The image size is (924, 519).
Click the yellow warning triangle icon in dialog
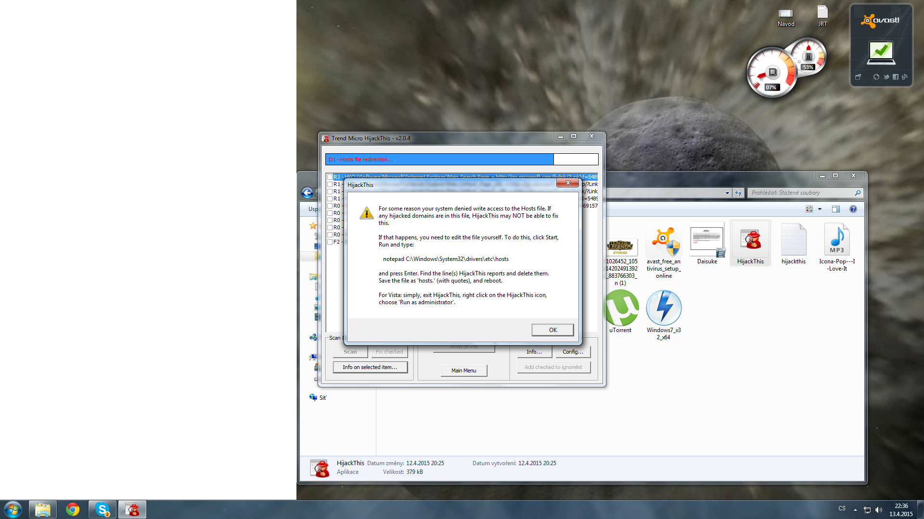tap(367, 213)
